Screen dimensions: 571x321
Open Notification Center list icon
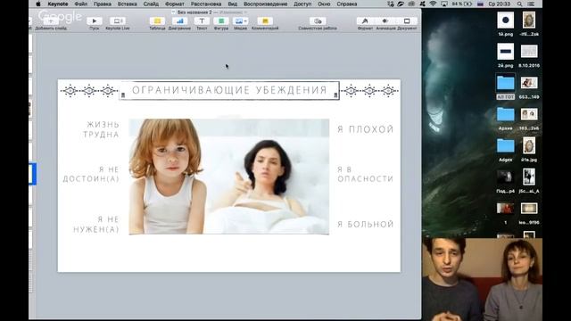coord(531,4)
